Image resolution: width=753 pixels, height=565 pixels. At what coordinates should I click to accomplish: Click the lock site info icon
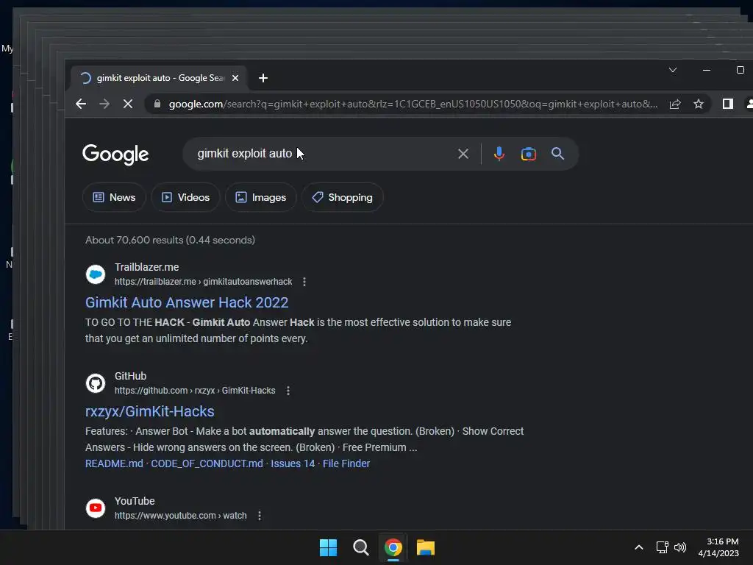tap(157, 104)
